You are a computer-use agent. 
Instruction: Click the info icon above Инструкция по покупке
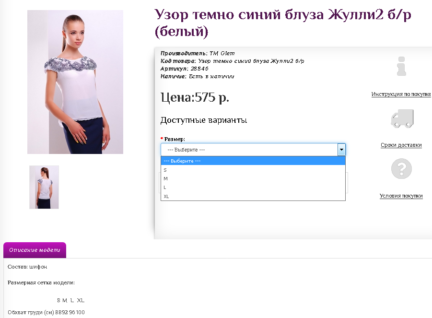point(401,66)
